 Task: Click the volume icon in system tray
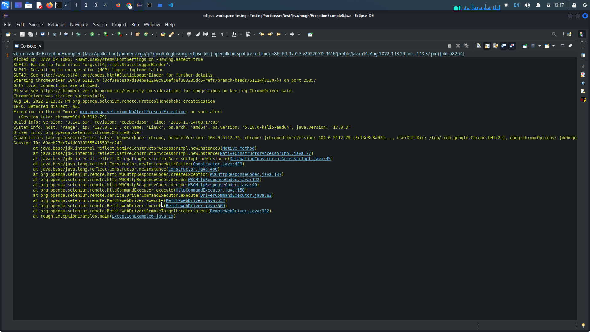point(527,5)
